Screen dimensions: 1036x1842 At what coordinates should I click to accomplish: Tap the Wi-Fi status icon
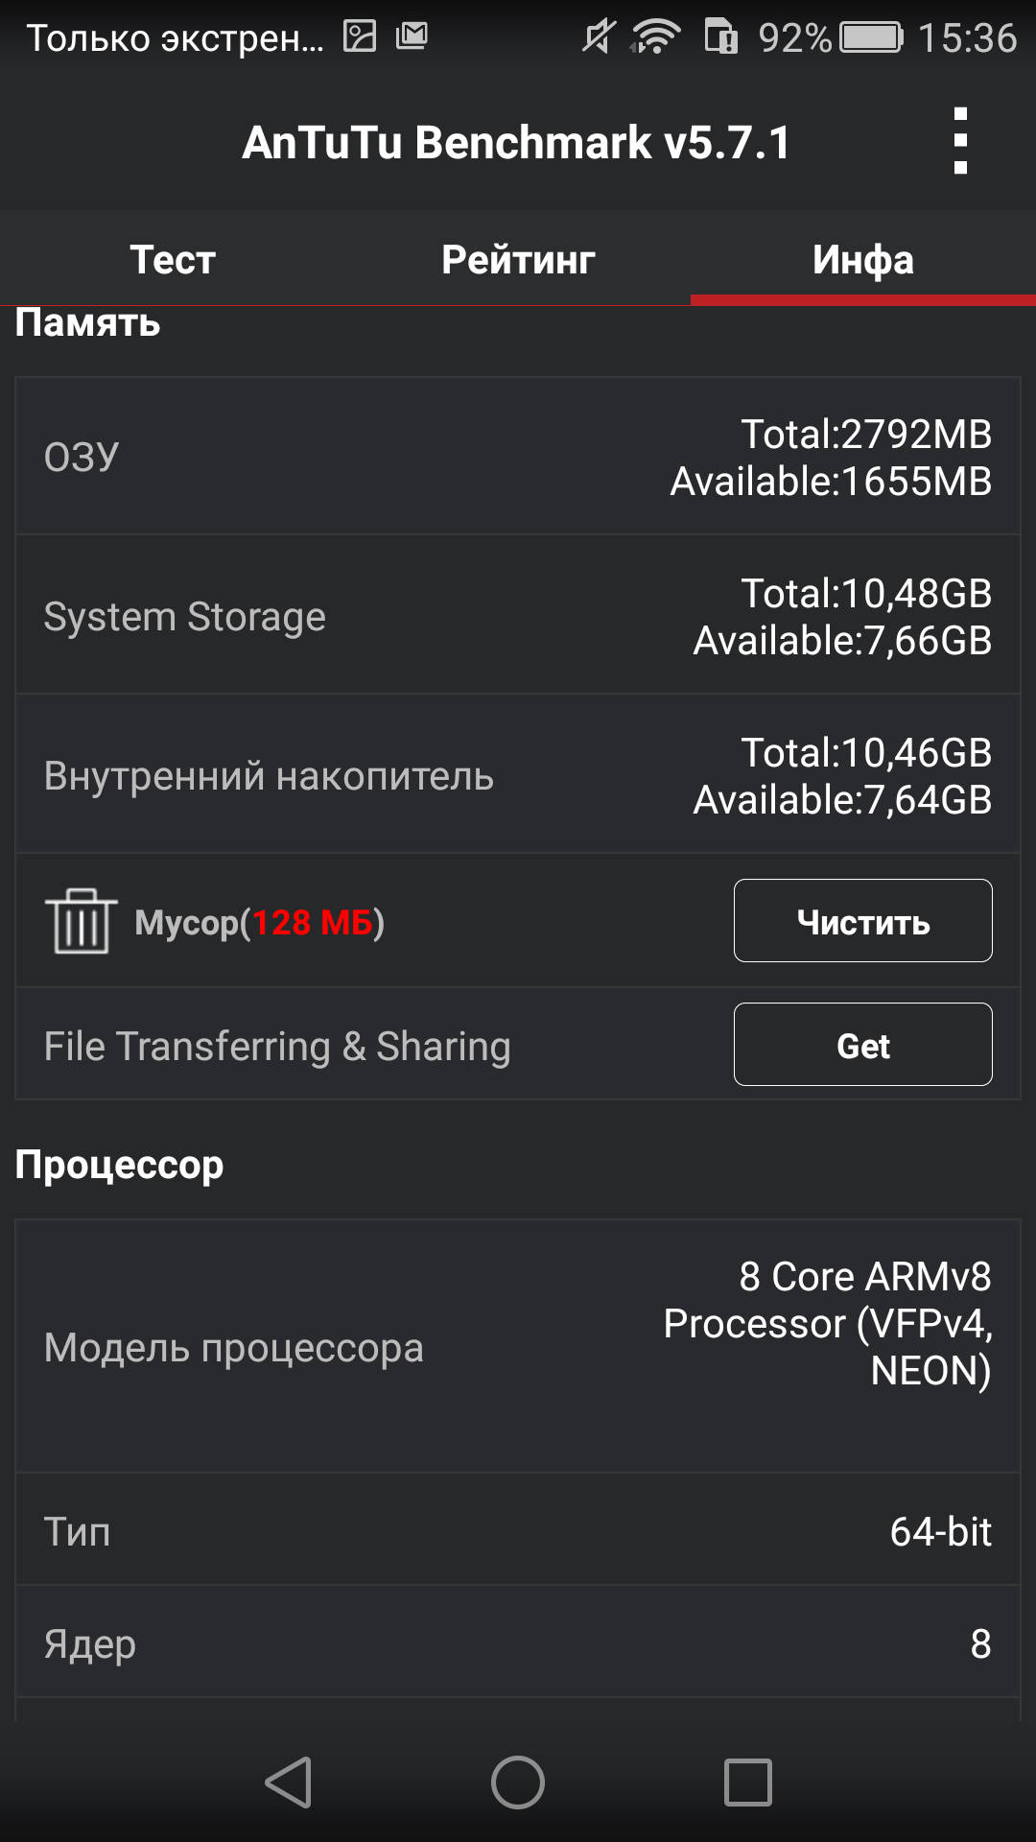tap(656, 37)
